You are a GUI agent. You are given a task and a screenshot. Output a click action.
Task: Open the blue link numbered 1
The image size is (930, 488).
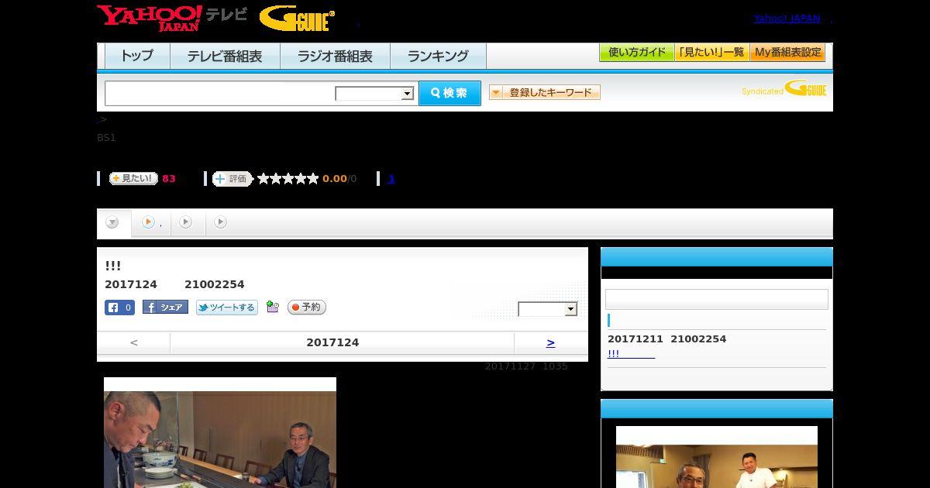point(391,179)
